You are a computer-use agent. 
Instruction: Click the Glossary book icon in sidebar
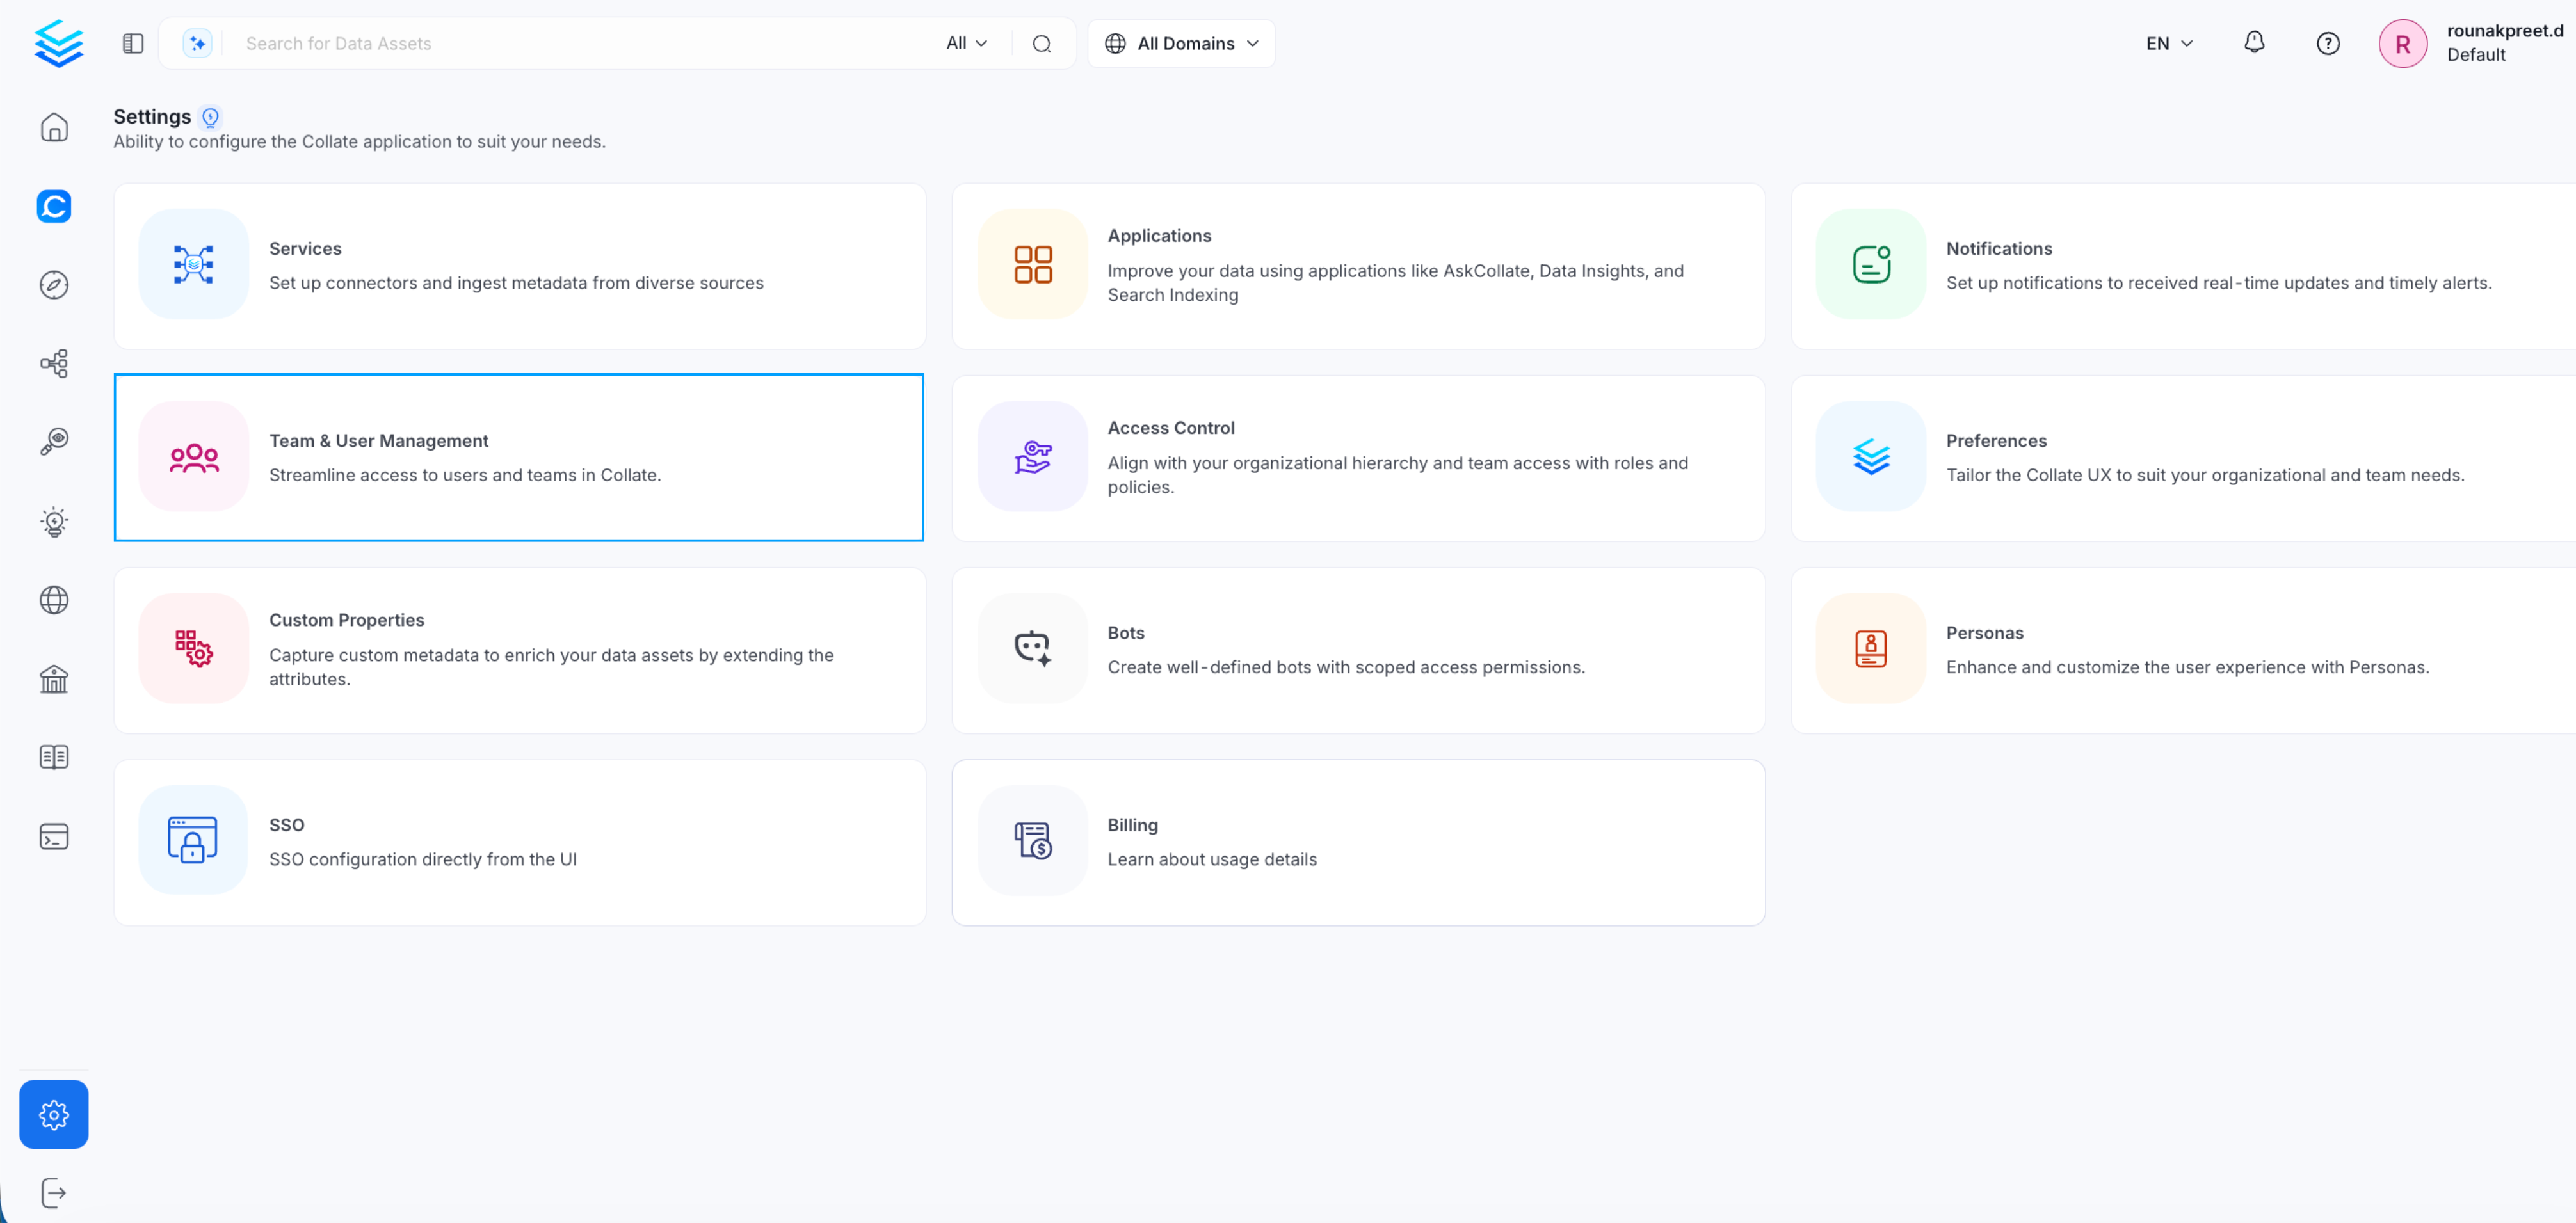(x=54, y=757)
